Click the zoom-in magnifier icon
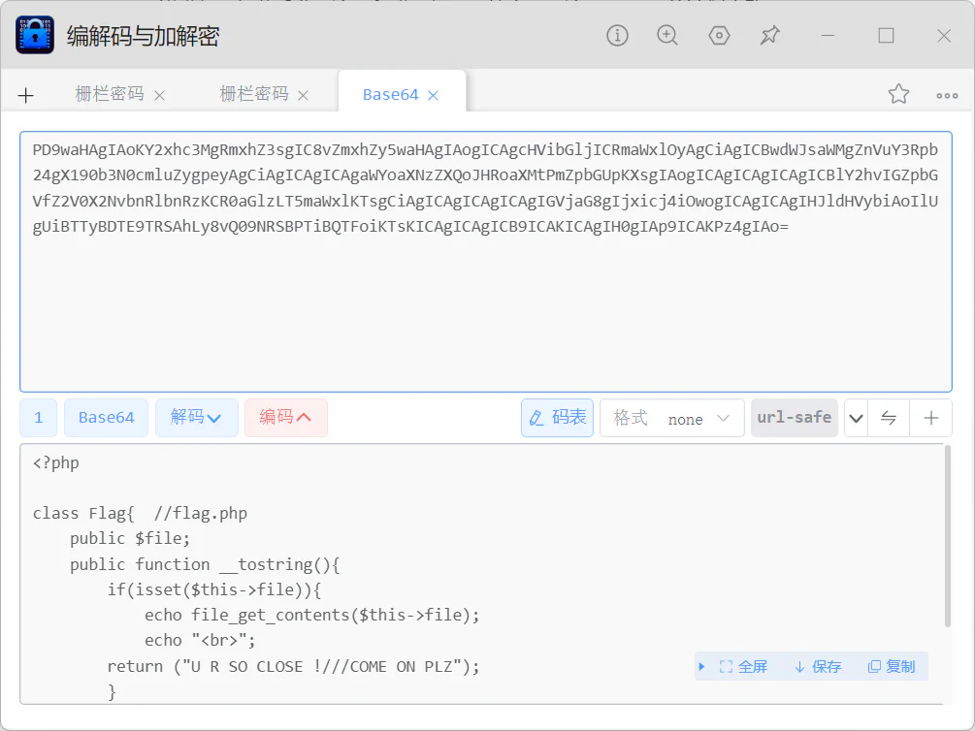The height and width of the screenshot is (731, 975). (667, 36)
